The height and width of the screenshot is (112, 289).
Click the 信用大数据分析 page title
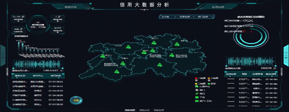point(144,5)
